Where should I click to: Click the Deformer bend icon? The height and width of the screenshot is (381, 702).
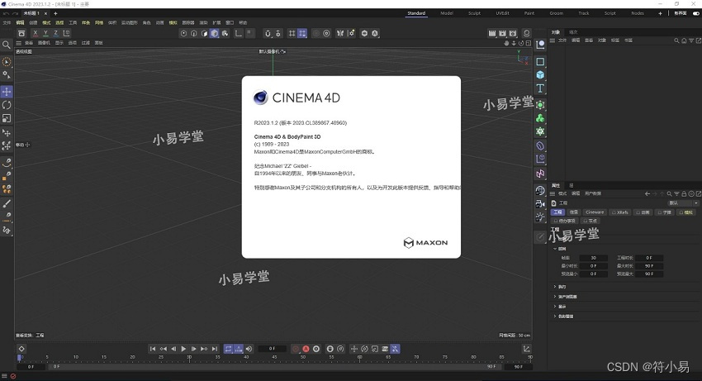tap(540, 145)
